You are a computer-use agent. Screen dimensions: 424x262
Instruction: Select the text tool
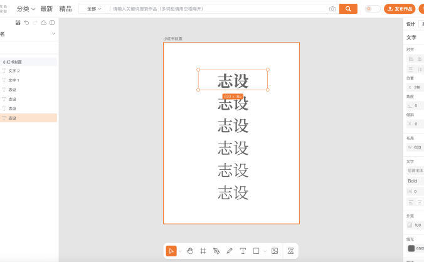click(243, 251)
